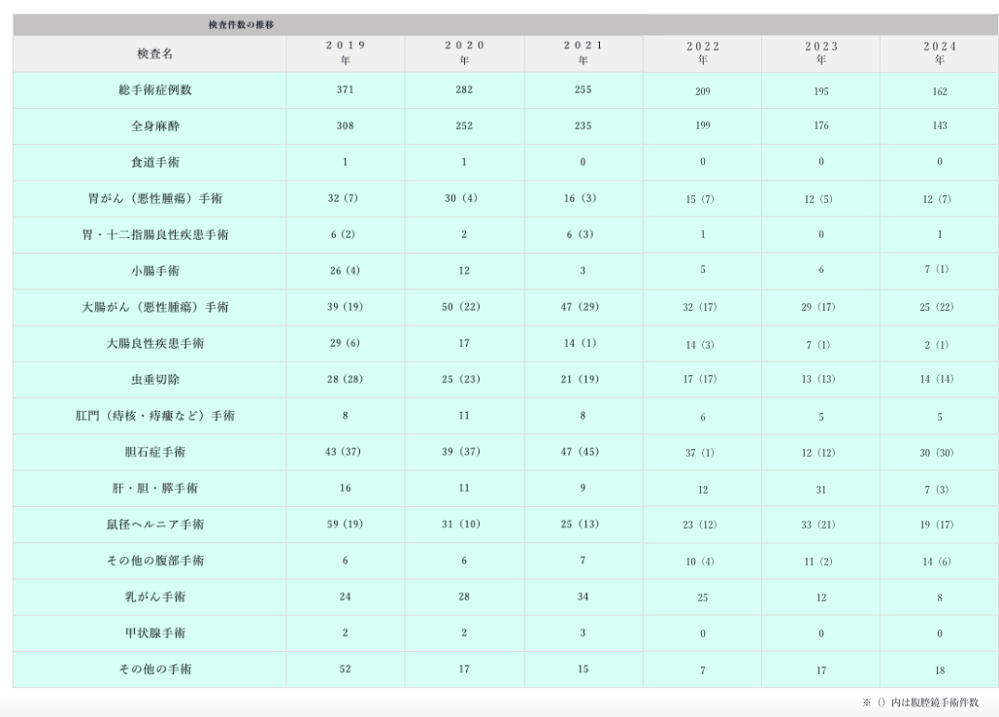The width and height of the screenshot is (999, 717).
Task: Click the 検査件数の推移 table title
Action: click(241, 25)
